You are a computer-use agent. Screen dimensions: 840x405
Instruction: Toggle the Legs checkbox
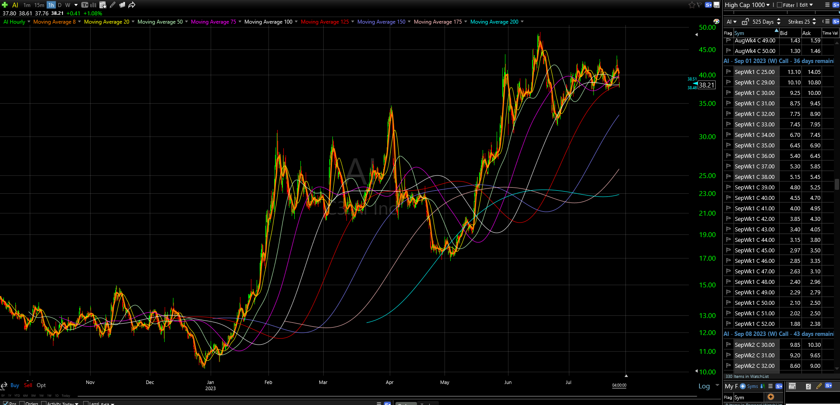coord(86,403)
